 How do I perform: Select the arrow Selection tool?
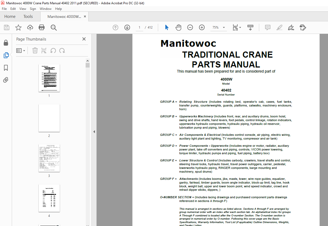tap(167, 27)
